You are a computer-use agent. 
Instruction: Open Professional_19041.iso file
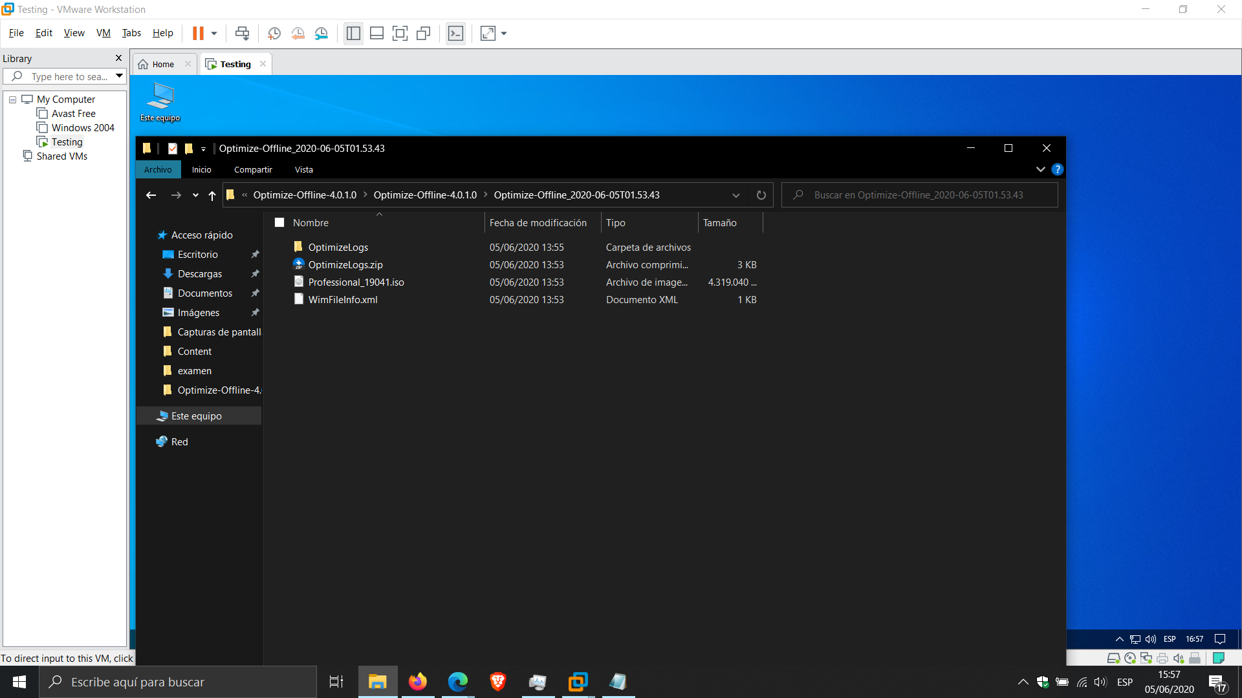pyautogui.click(x=356, y=282)
